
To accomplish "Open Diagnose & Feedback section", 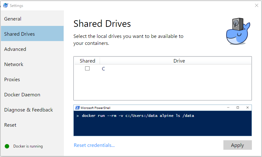I will point(32,110).
